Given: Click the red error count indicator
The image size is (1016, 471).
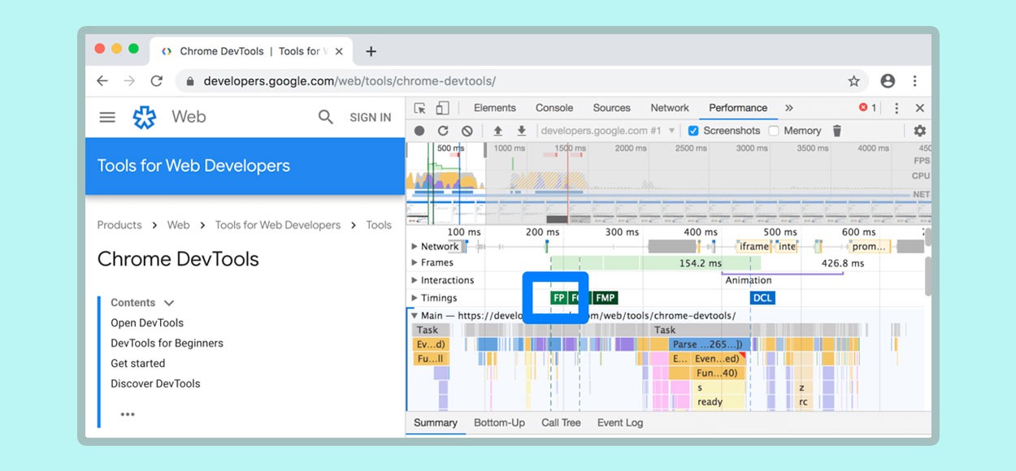Looking at the screenshot, I should [868, 108].
